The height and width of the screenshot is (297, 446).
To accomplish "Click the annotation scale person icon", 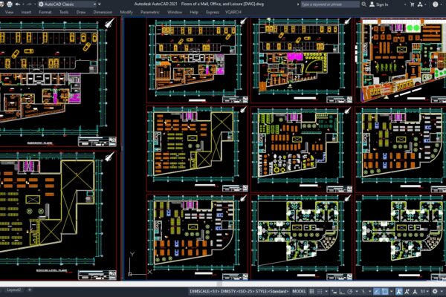I will pyautogui.click(x=415, y=291).
